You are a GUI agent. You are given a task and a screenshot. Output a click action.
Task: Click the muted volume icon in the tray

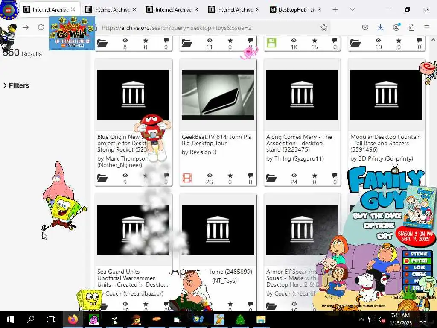coord(382,319)
